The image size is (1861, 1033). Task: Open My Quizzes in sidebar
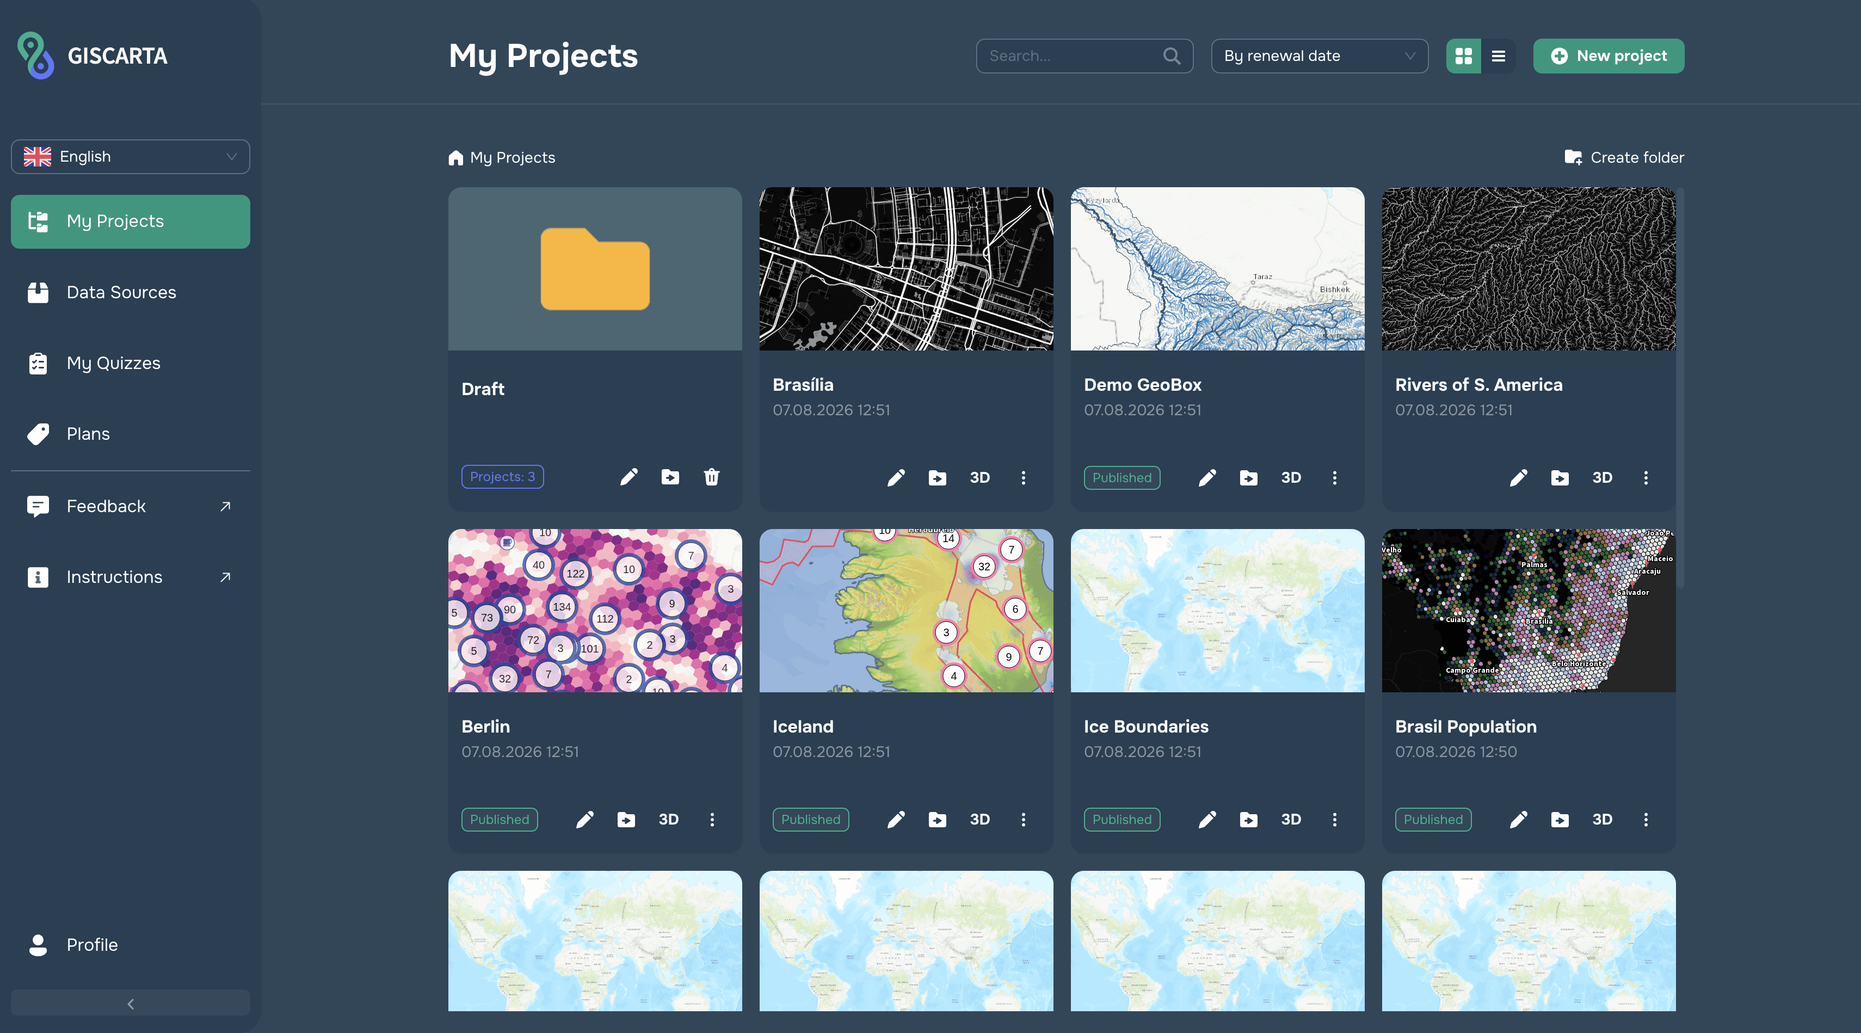point(130,364)
